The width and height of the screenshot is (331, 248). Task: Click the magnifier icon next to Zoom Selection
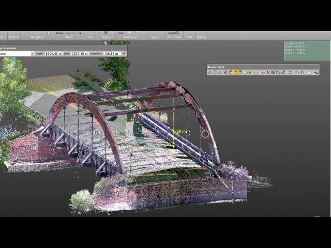tap(79, 33)
